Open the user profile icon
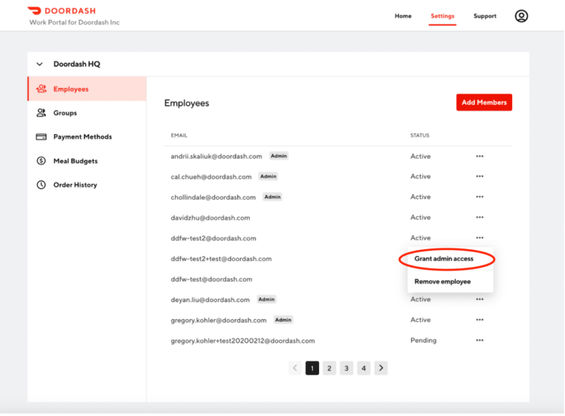The width and height of the screenshot is (565, 416). 521,16
